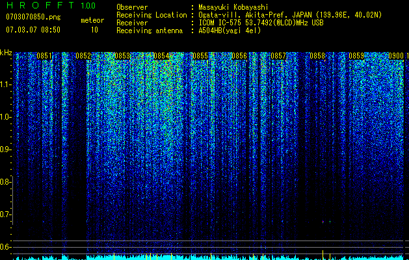Select the filename 0703070850.png

coord(33,18)
